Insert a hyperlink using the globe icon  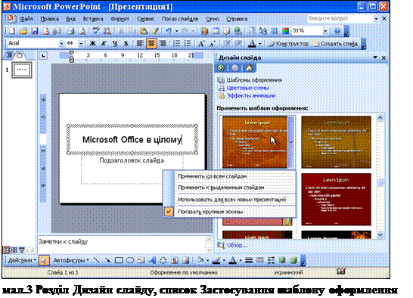(x=238, y=31)
